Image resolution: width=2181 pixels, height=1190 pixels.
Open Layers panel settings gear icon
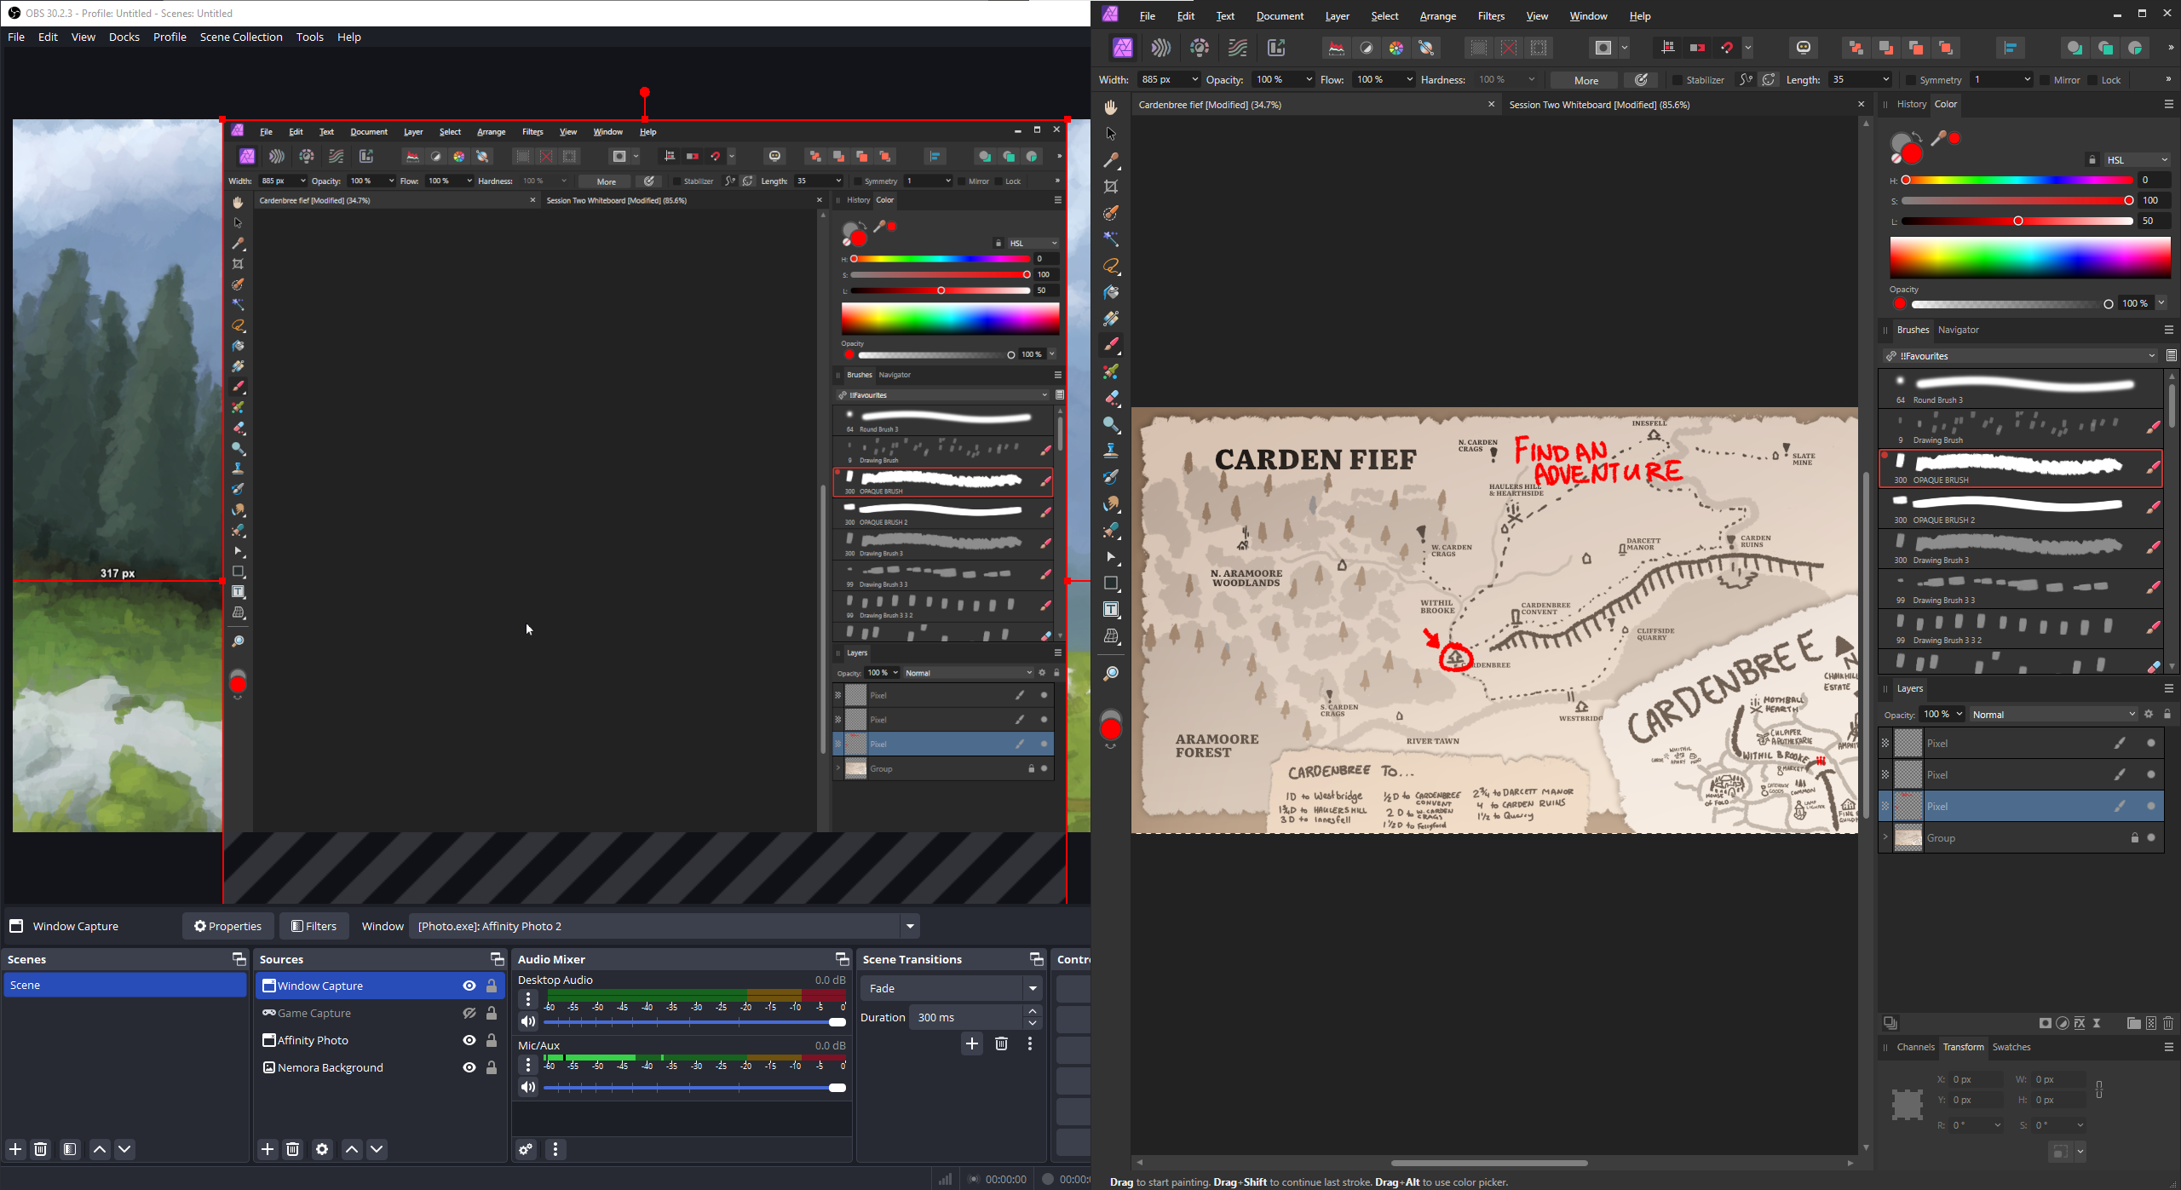click(2149, 714)
